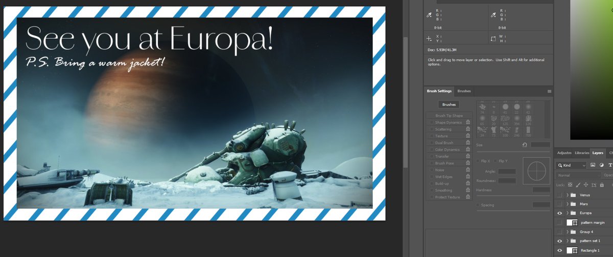Select the pattern margin layer thumbnail
Screen dimensions: 613x257
pyautogui.click(x=572, y=222)
